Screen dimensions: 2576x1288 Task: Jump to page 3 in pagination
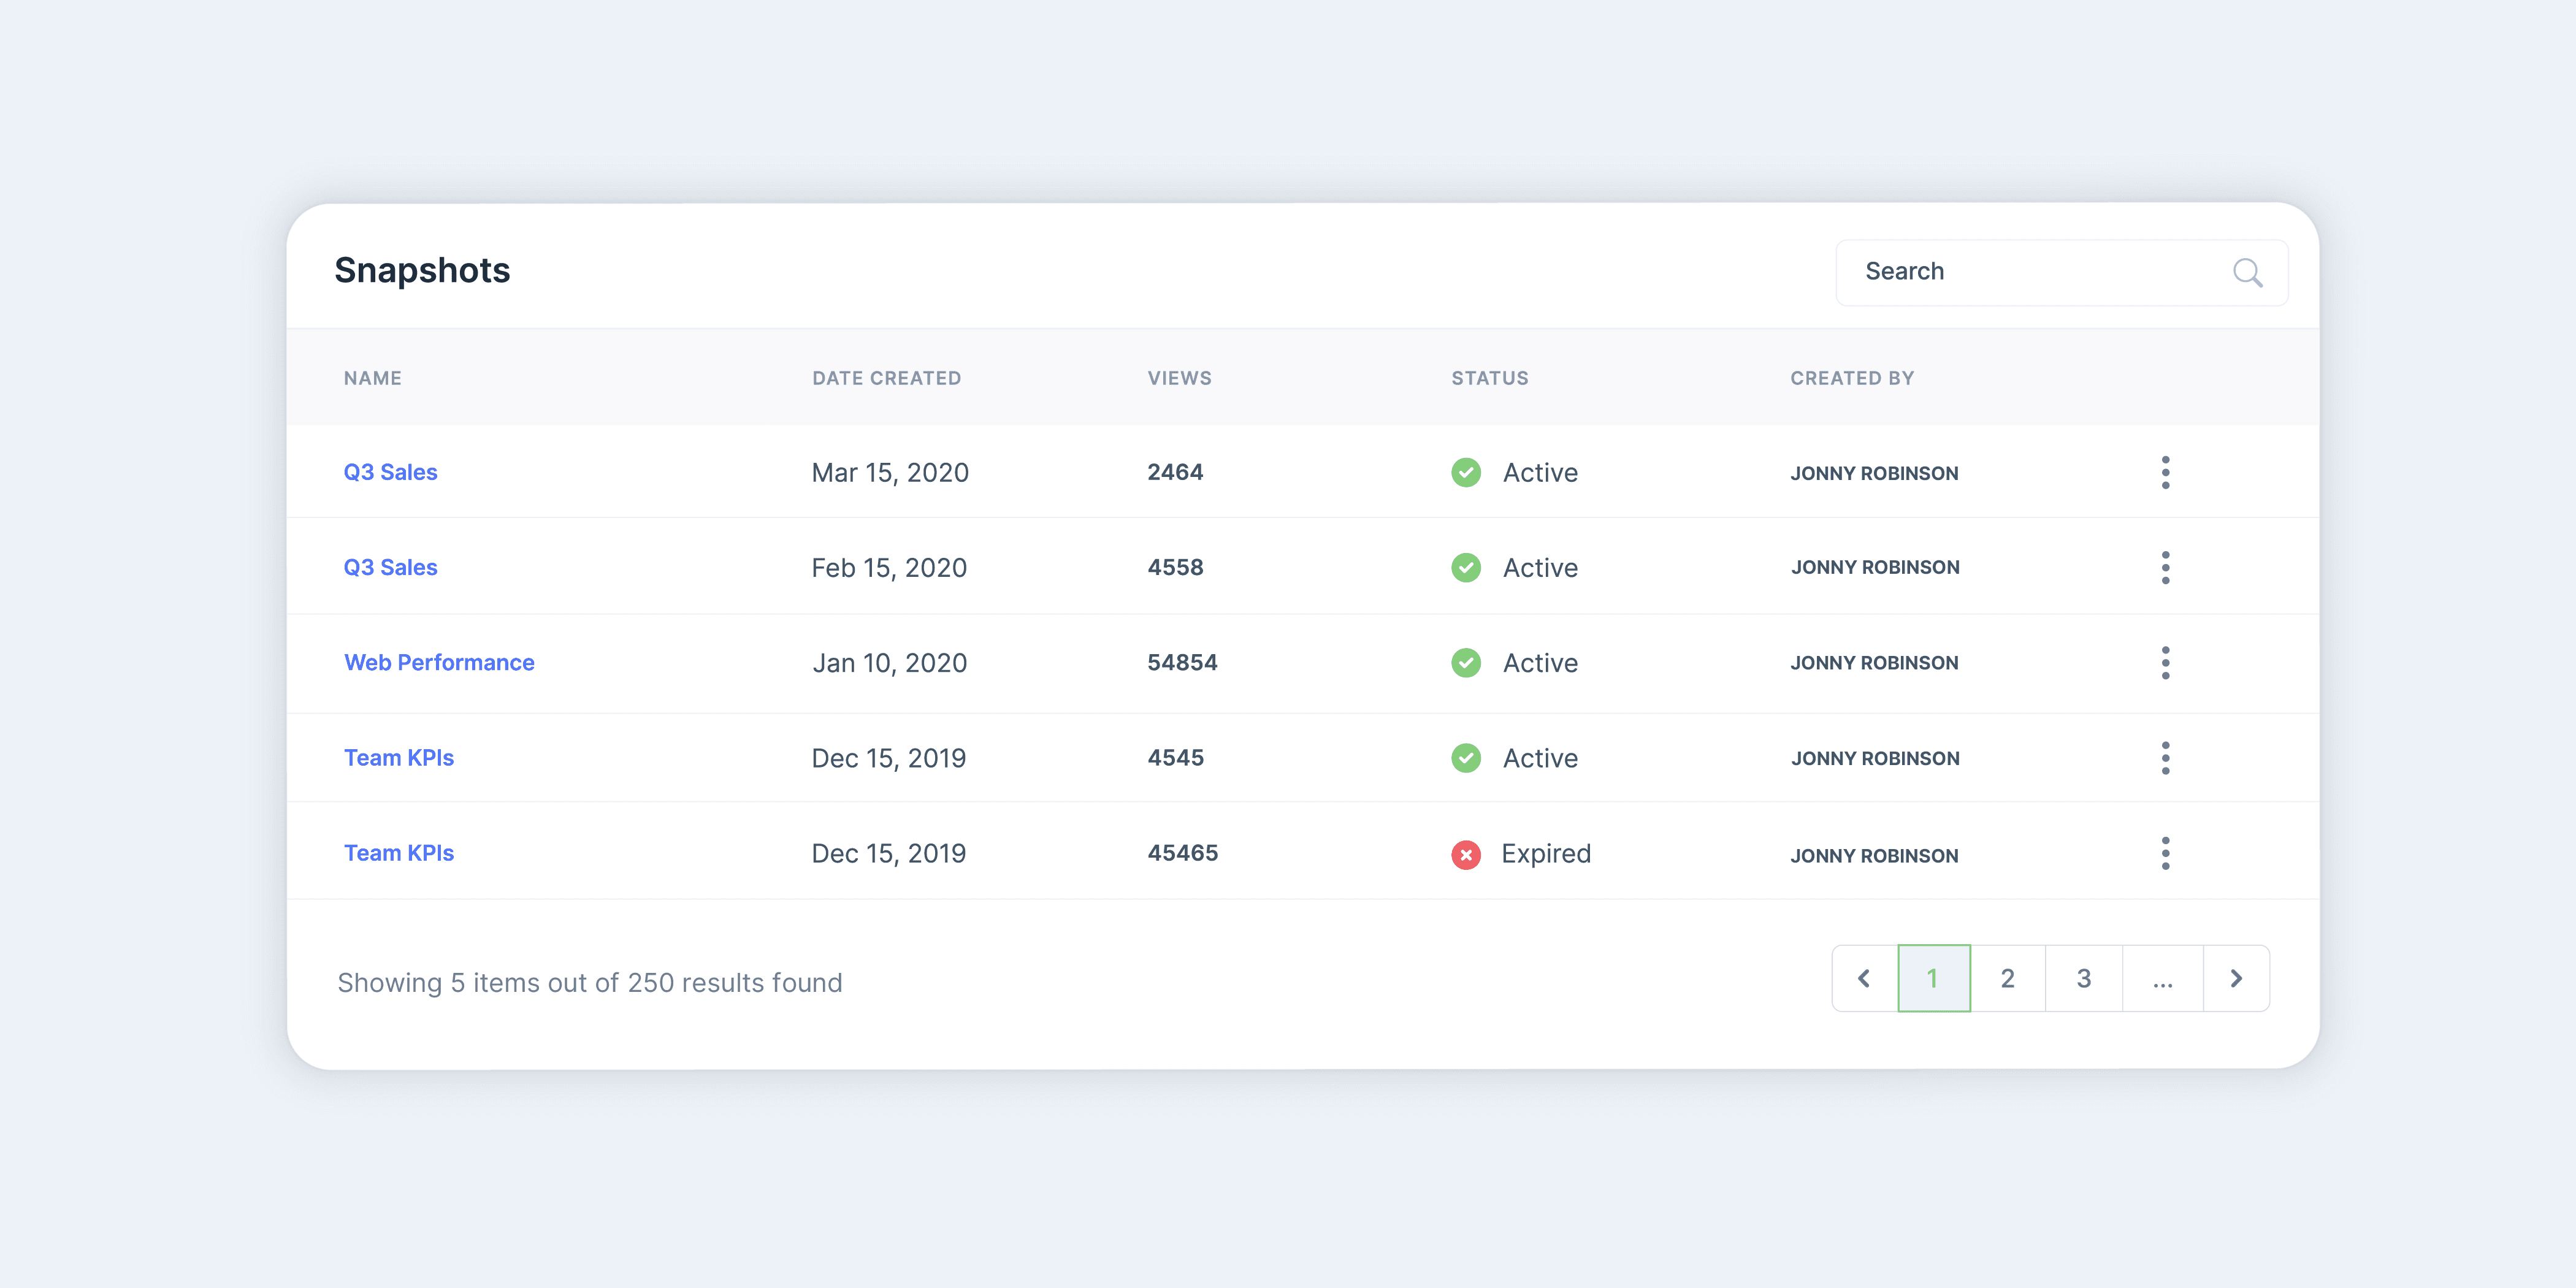coord(2083,978)
